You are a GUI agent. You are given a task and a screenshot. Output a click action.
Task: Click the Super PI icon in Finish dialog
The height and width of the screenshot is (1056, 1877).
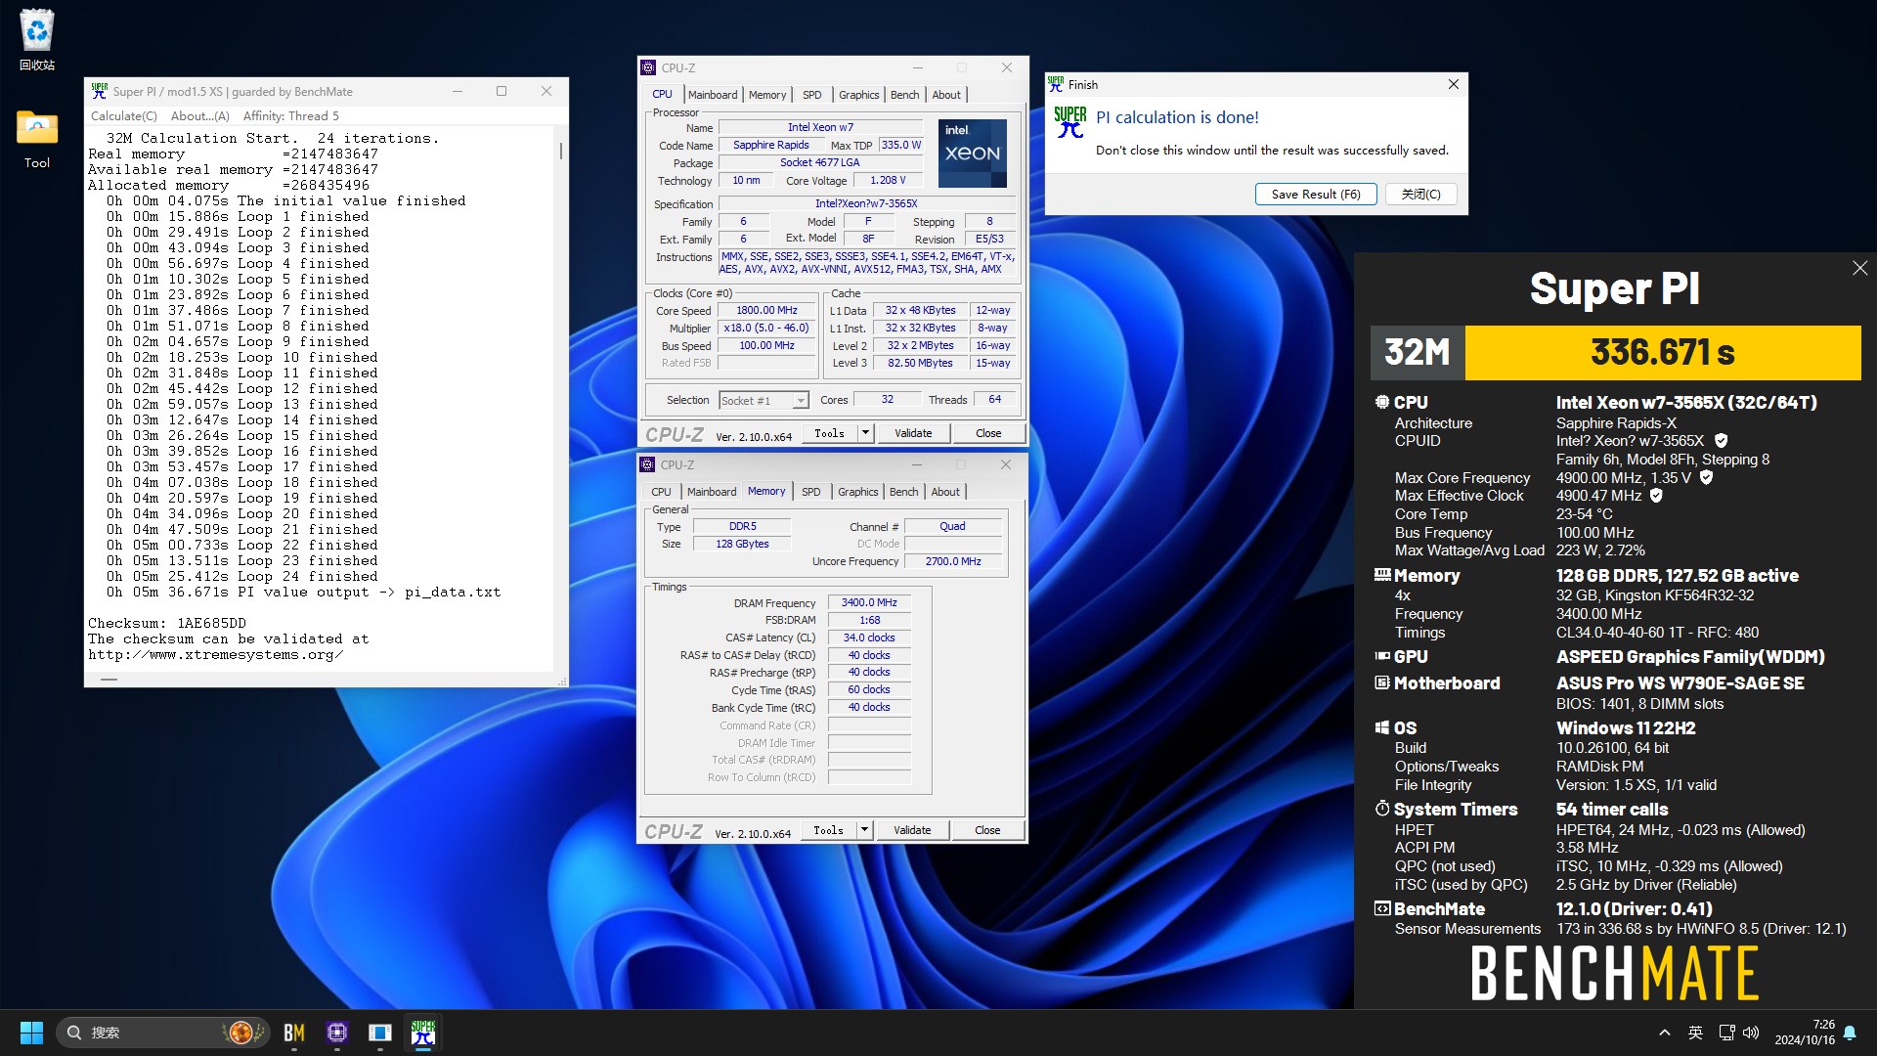tap(1070, 123)
